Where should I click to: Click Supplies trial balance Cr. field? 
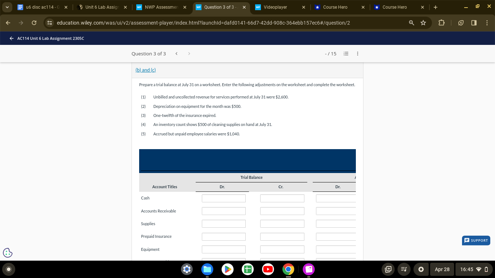[282, 224]
